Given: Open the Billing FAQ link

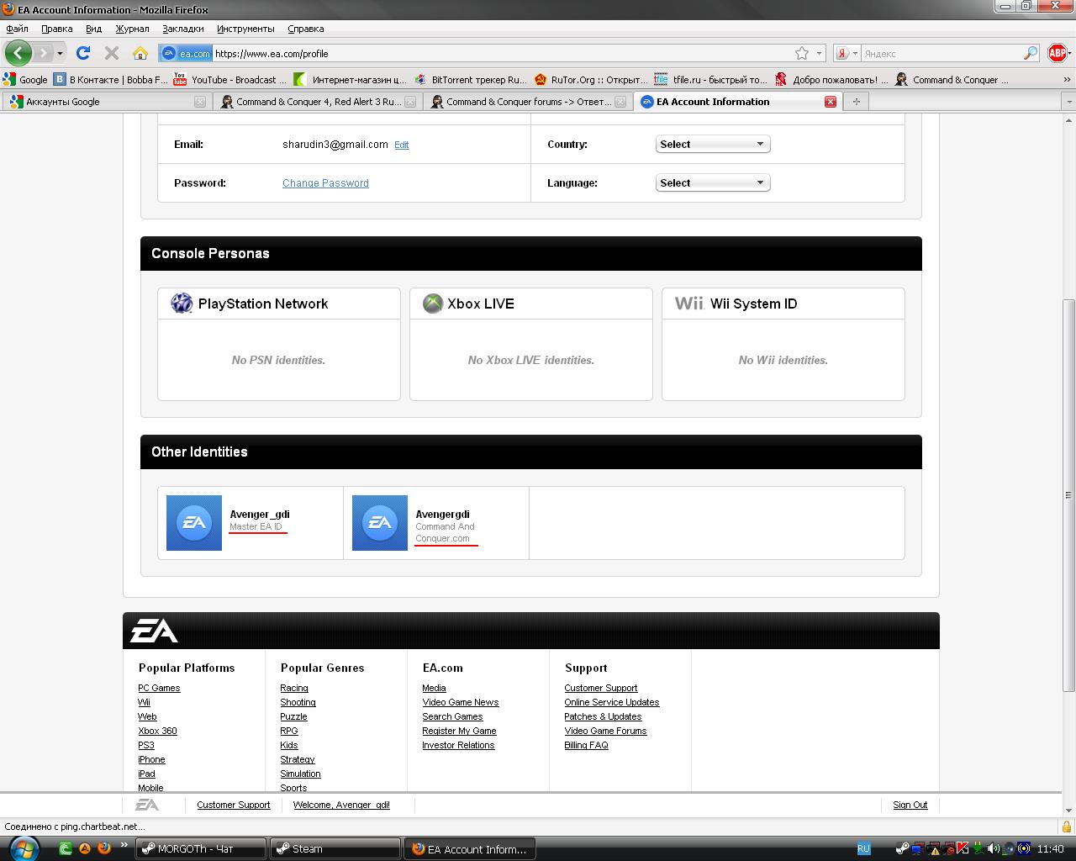Looking at the screenshot, I should point(586,745).
